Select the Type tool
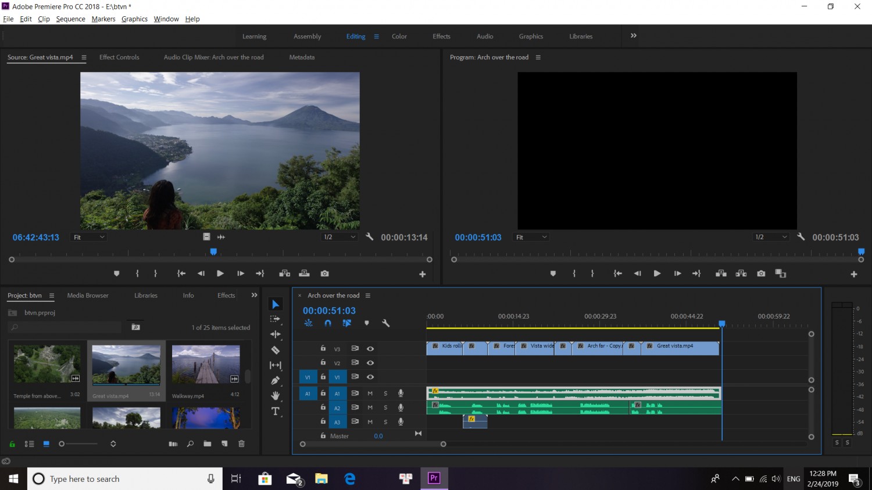This screenshot has width=872, height=490. pyautogui.click(x=276, y=412)
